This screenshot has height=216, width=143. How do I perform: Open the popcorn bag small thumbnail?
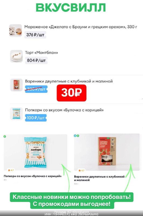(16, 114)
